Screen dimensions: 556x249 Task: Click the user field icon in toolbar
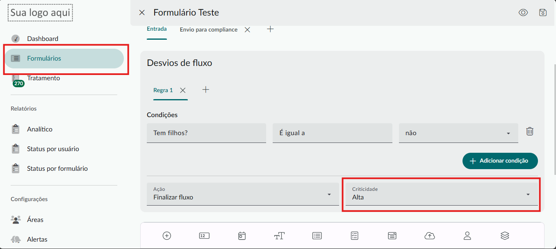tap(467, 235)
